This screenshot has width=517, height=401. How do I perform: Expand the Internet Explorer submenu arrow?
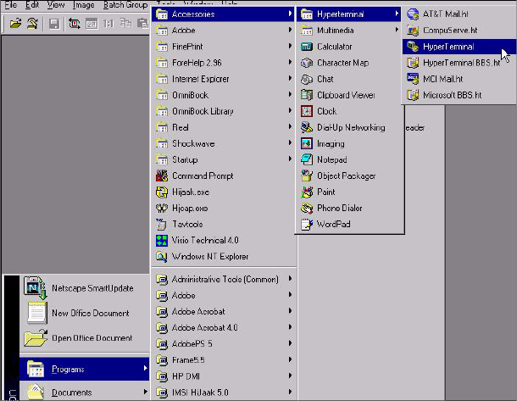pyautogui.click(x=290, y=79)
